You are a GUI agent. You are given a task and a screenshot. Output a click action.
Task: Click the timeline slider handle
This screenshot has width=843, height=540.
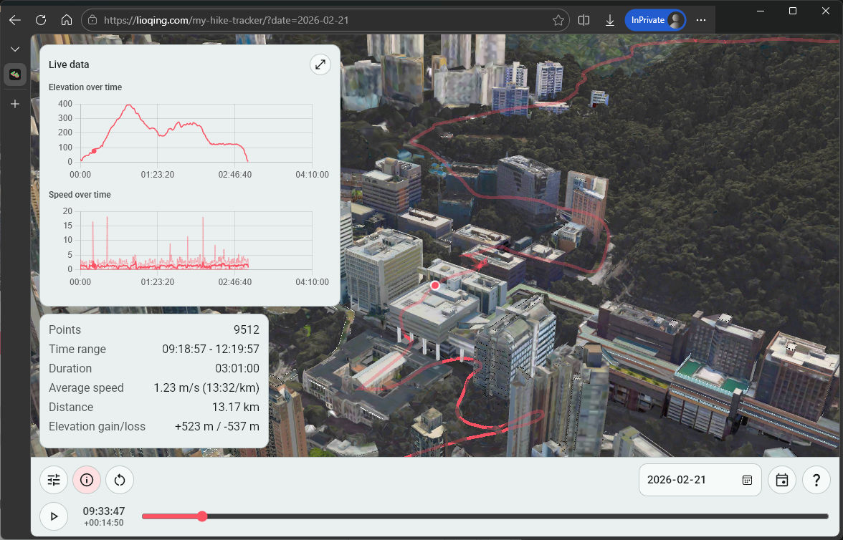tap(202, 516)
